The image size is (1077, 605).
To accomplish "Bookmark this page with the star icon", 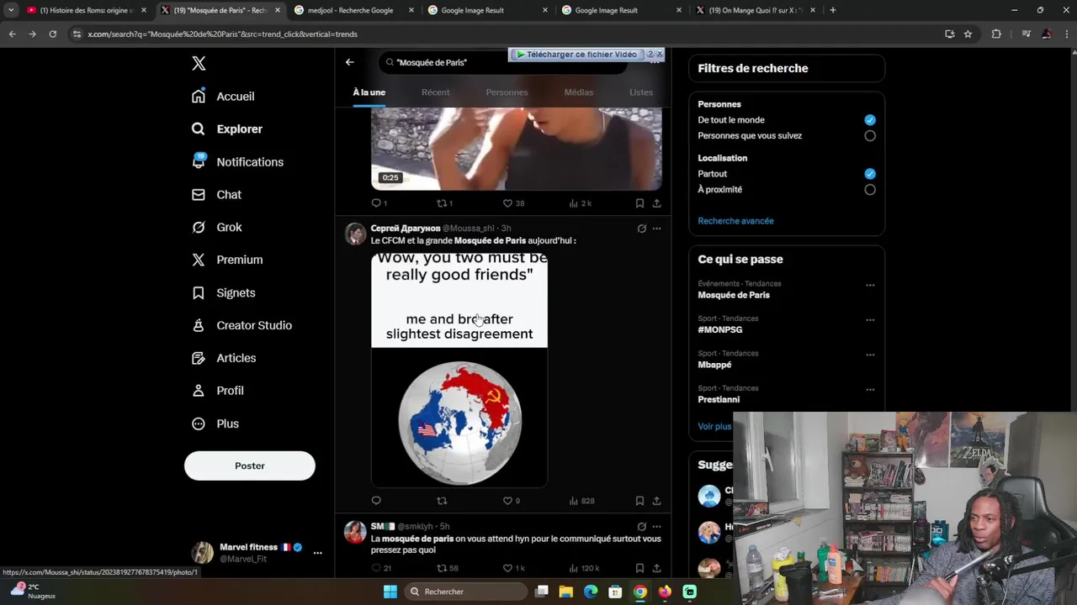I will 968,34.
